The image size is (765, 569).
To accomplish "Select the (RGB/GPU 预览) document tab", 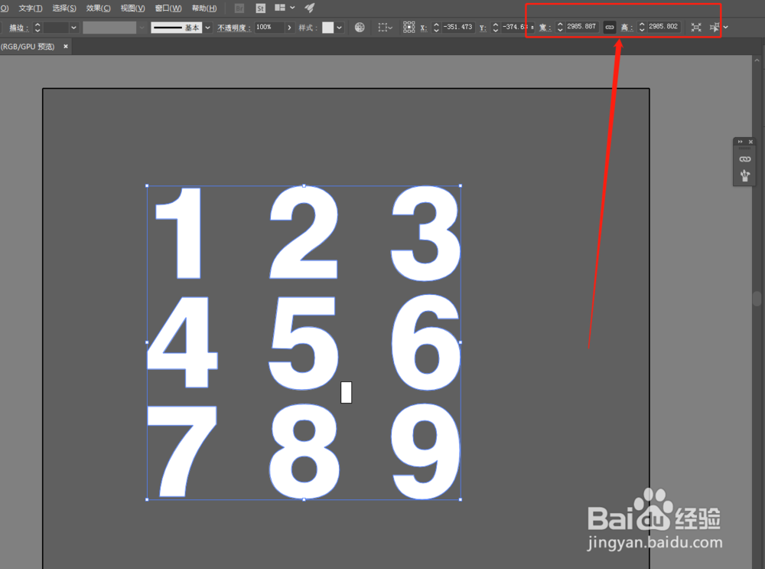I will pyautogui.click(x=28, y=47).
